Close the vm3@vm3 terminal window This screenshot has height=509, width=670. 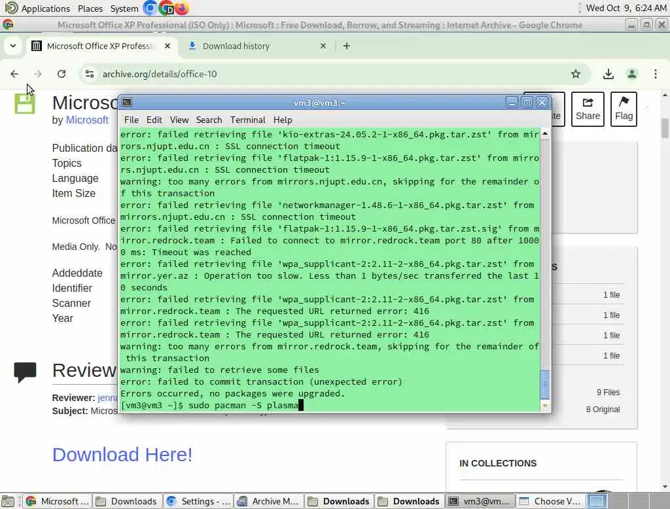(x=542, y=103)
